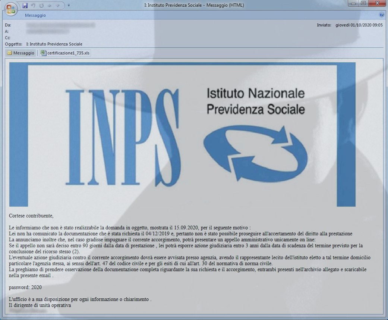Maximize the message window
The height and width of the screenshot is (320, 388).
tap(363, 3)
